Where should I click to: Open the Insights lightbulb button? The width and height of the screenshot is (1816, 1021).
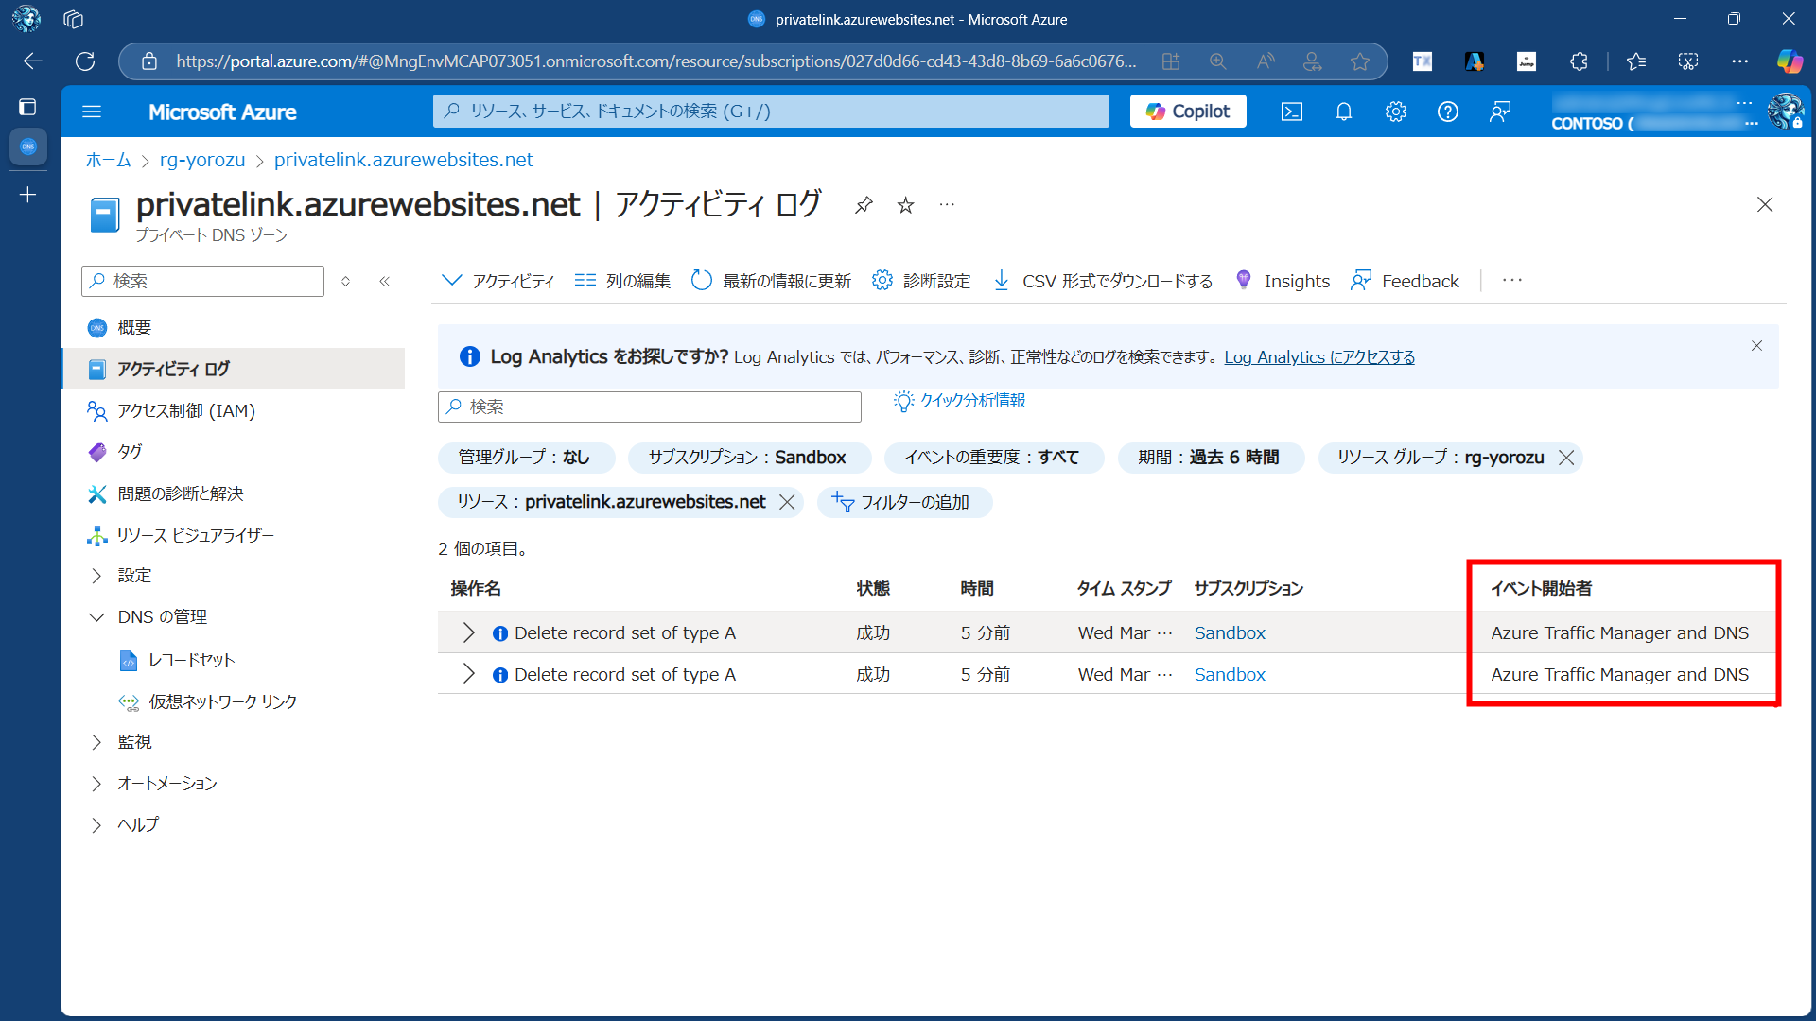(x=1282, y=281)
